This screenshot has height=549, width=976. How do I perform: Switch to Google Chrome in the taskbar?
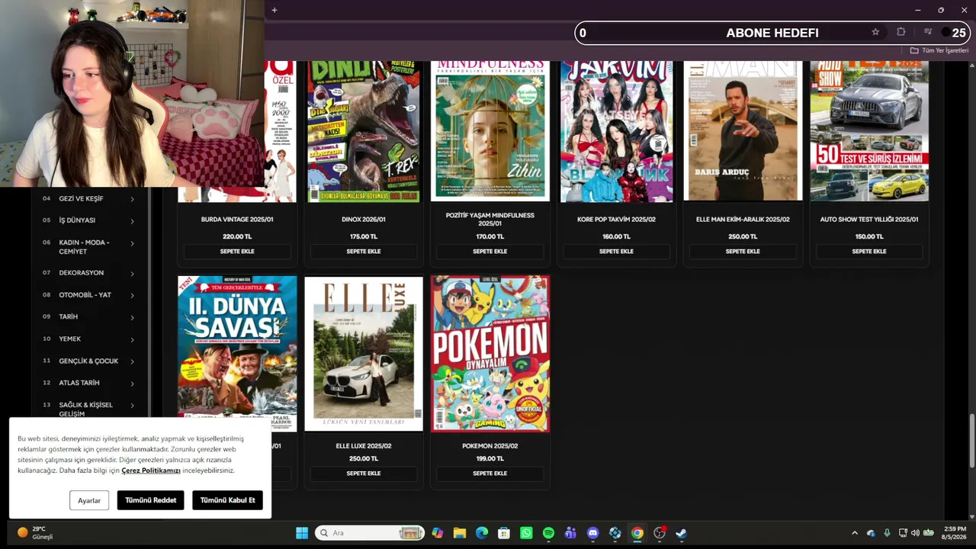[x=637, y=533]
